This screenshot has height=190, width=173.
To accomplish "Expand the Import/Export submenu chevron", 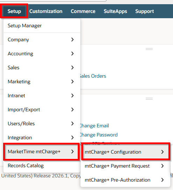I will point(72,110).
